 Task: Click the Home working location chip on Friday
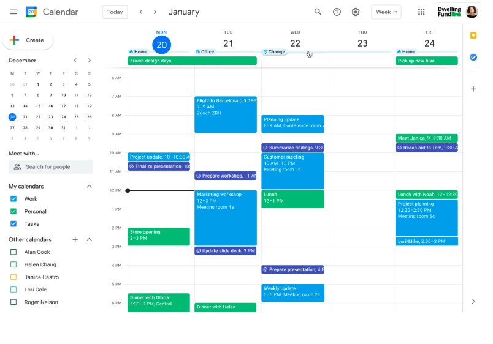click(x=406, y=51)
